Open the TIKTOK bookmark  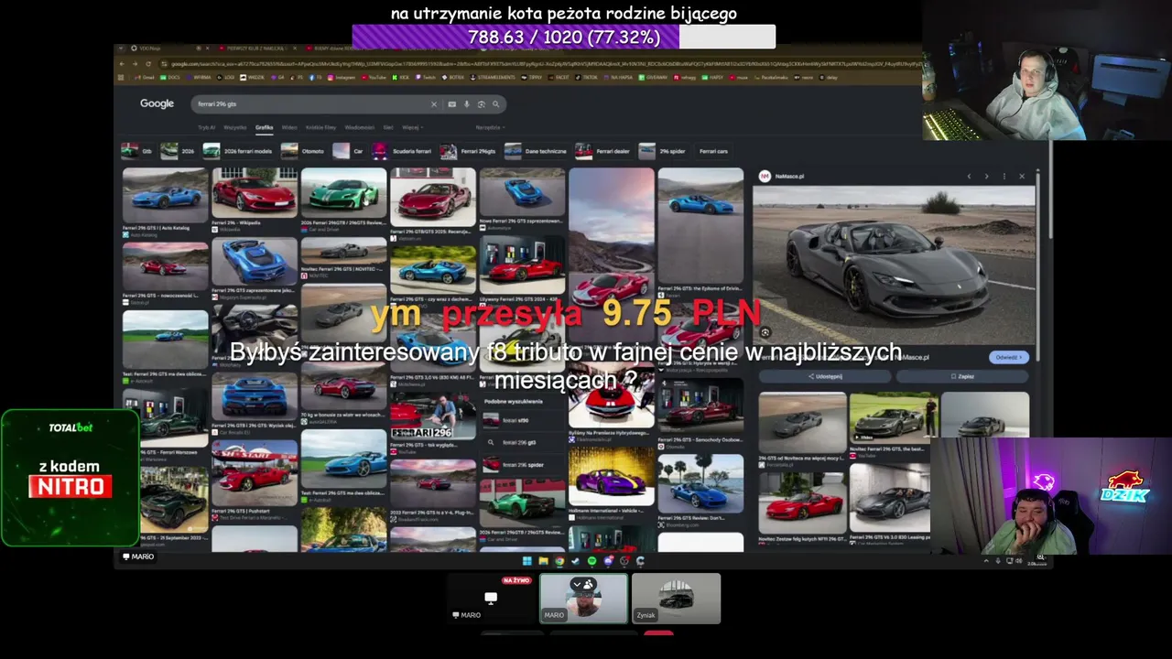pyautogui.click(x=587, y=78)
